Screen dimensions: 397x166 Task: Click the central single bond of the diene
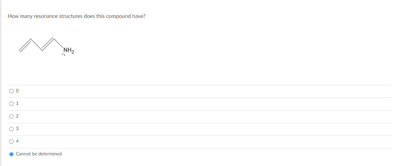(x=37, y=45)
